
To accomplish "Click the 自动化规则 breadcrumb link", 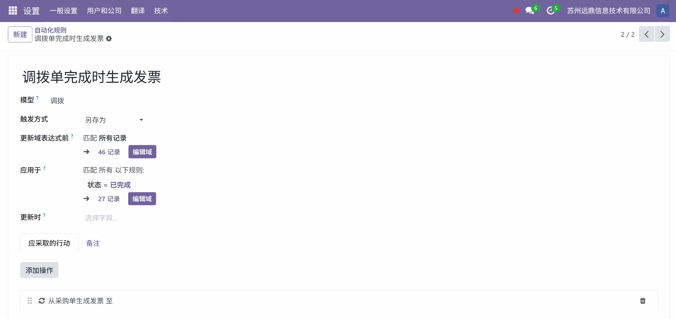I will (50, 30).
